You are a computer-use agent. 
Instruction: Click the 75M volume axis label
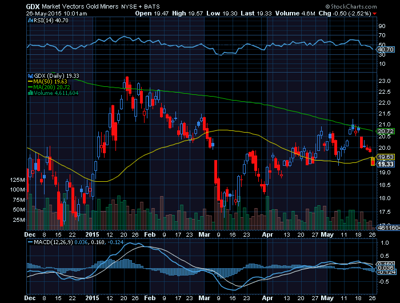[x=19, y=200]
